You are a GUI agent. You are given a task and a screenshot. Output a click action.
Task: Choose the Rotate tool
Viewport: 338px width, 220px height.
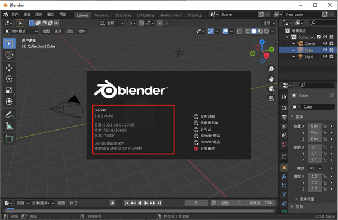[9, 79]
